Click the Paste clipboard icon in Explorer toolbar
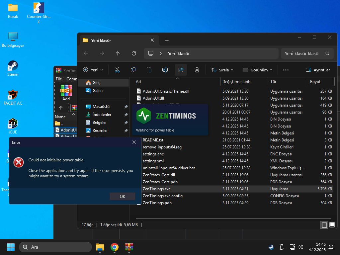 [149, 70]
